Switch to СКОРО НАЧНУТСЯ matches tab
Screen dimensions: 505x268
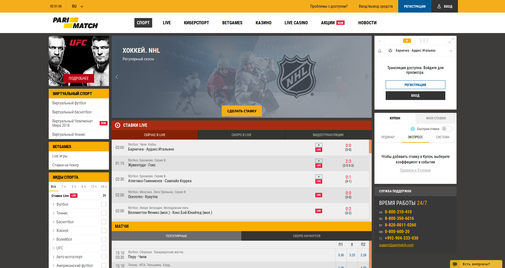click(x=307, y=236)
